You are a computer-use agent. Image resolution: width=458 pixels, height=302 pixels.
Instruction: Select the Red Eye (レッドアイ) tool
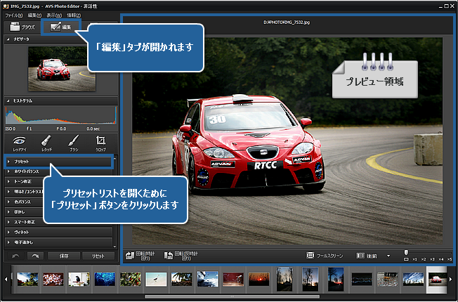tap(20, 143)
